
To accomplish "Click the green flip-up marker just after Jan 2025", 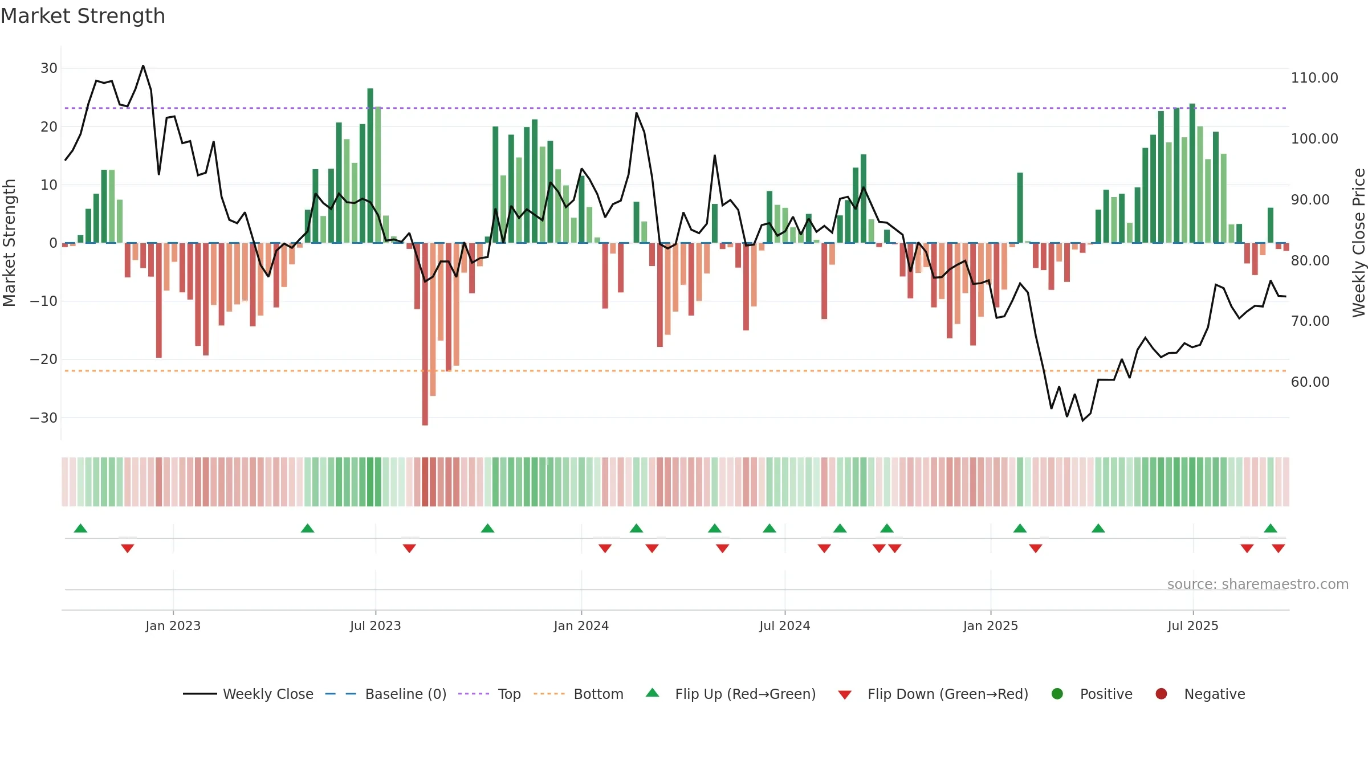I will click(1020, 528).
